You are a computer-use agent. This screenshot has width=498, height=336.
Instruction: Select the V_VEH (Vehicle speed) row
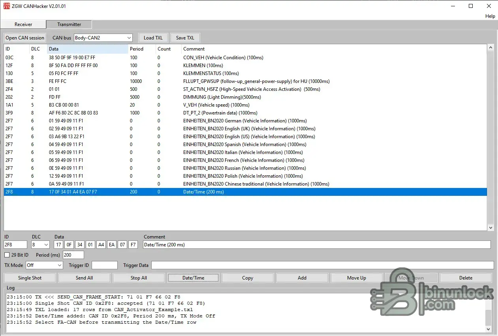click(245, 105)
